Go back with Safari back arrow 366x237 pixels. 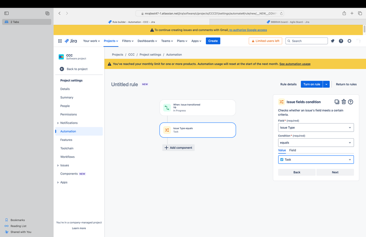[x=59, y=13]
